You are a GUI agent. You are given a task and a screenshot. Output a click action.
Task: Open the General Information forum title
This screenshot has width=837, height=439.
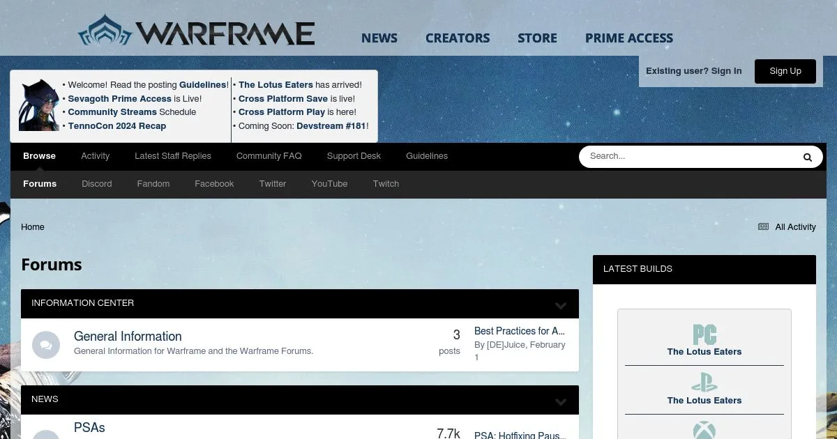click(128, 337)
